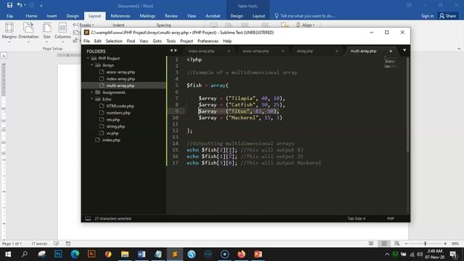Image resolution: width=464 pixels, height=261 pixels.
Task: Click the zoom in plus button in Word
Action: coord(445,244)
